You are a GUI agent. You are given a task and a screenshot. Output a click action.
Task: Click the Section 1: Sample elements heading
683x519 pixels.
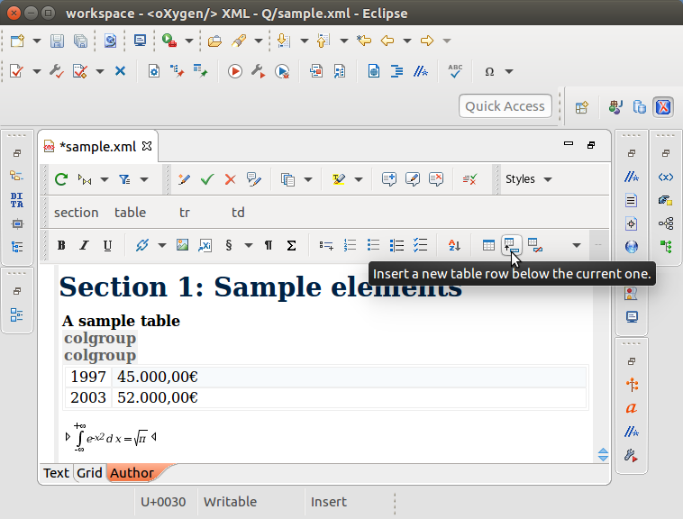(x=260, y=287)
